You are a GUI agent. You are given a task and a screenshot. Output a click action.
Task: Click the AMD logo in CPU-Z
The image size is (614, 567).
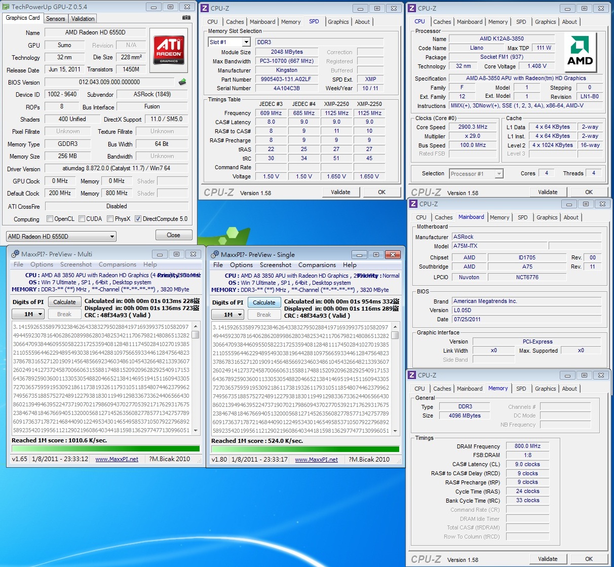click(580, 52)
